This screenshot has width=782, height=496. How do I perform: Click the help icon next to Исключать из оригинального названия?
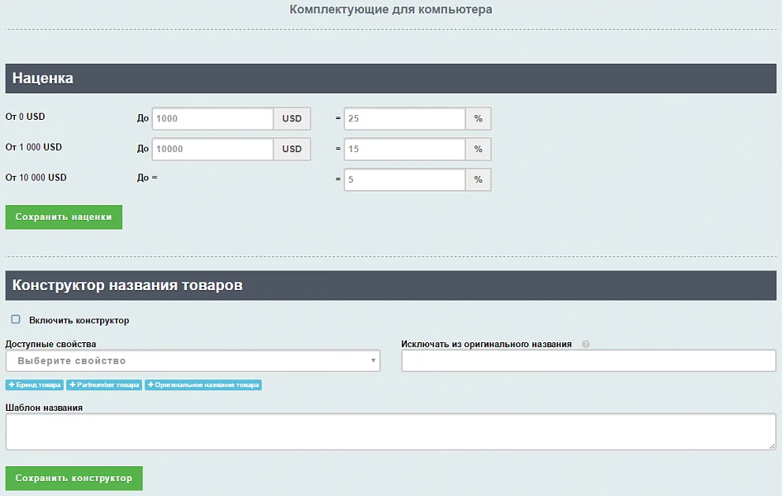pos(585,344)
